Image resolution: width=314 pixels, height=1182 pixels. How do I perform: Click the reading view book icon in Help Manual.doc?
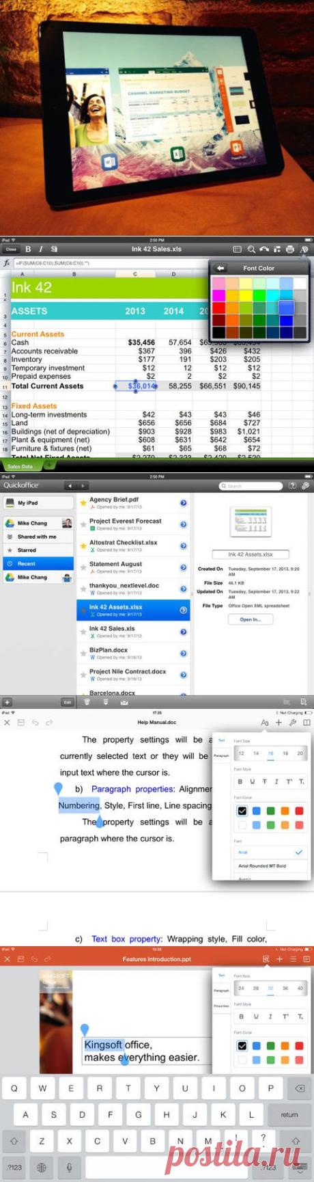pos(306,723)
